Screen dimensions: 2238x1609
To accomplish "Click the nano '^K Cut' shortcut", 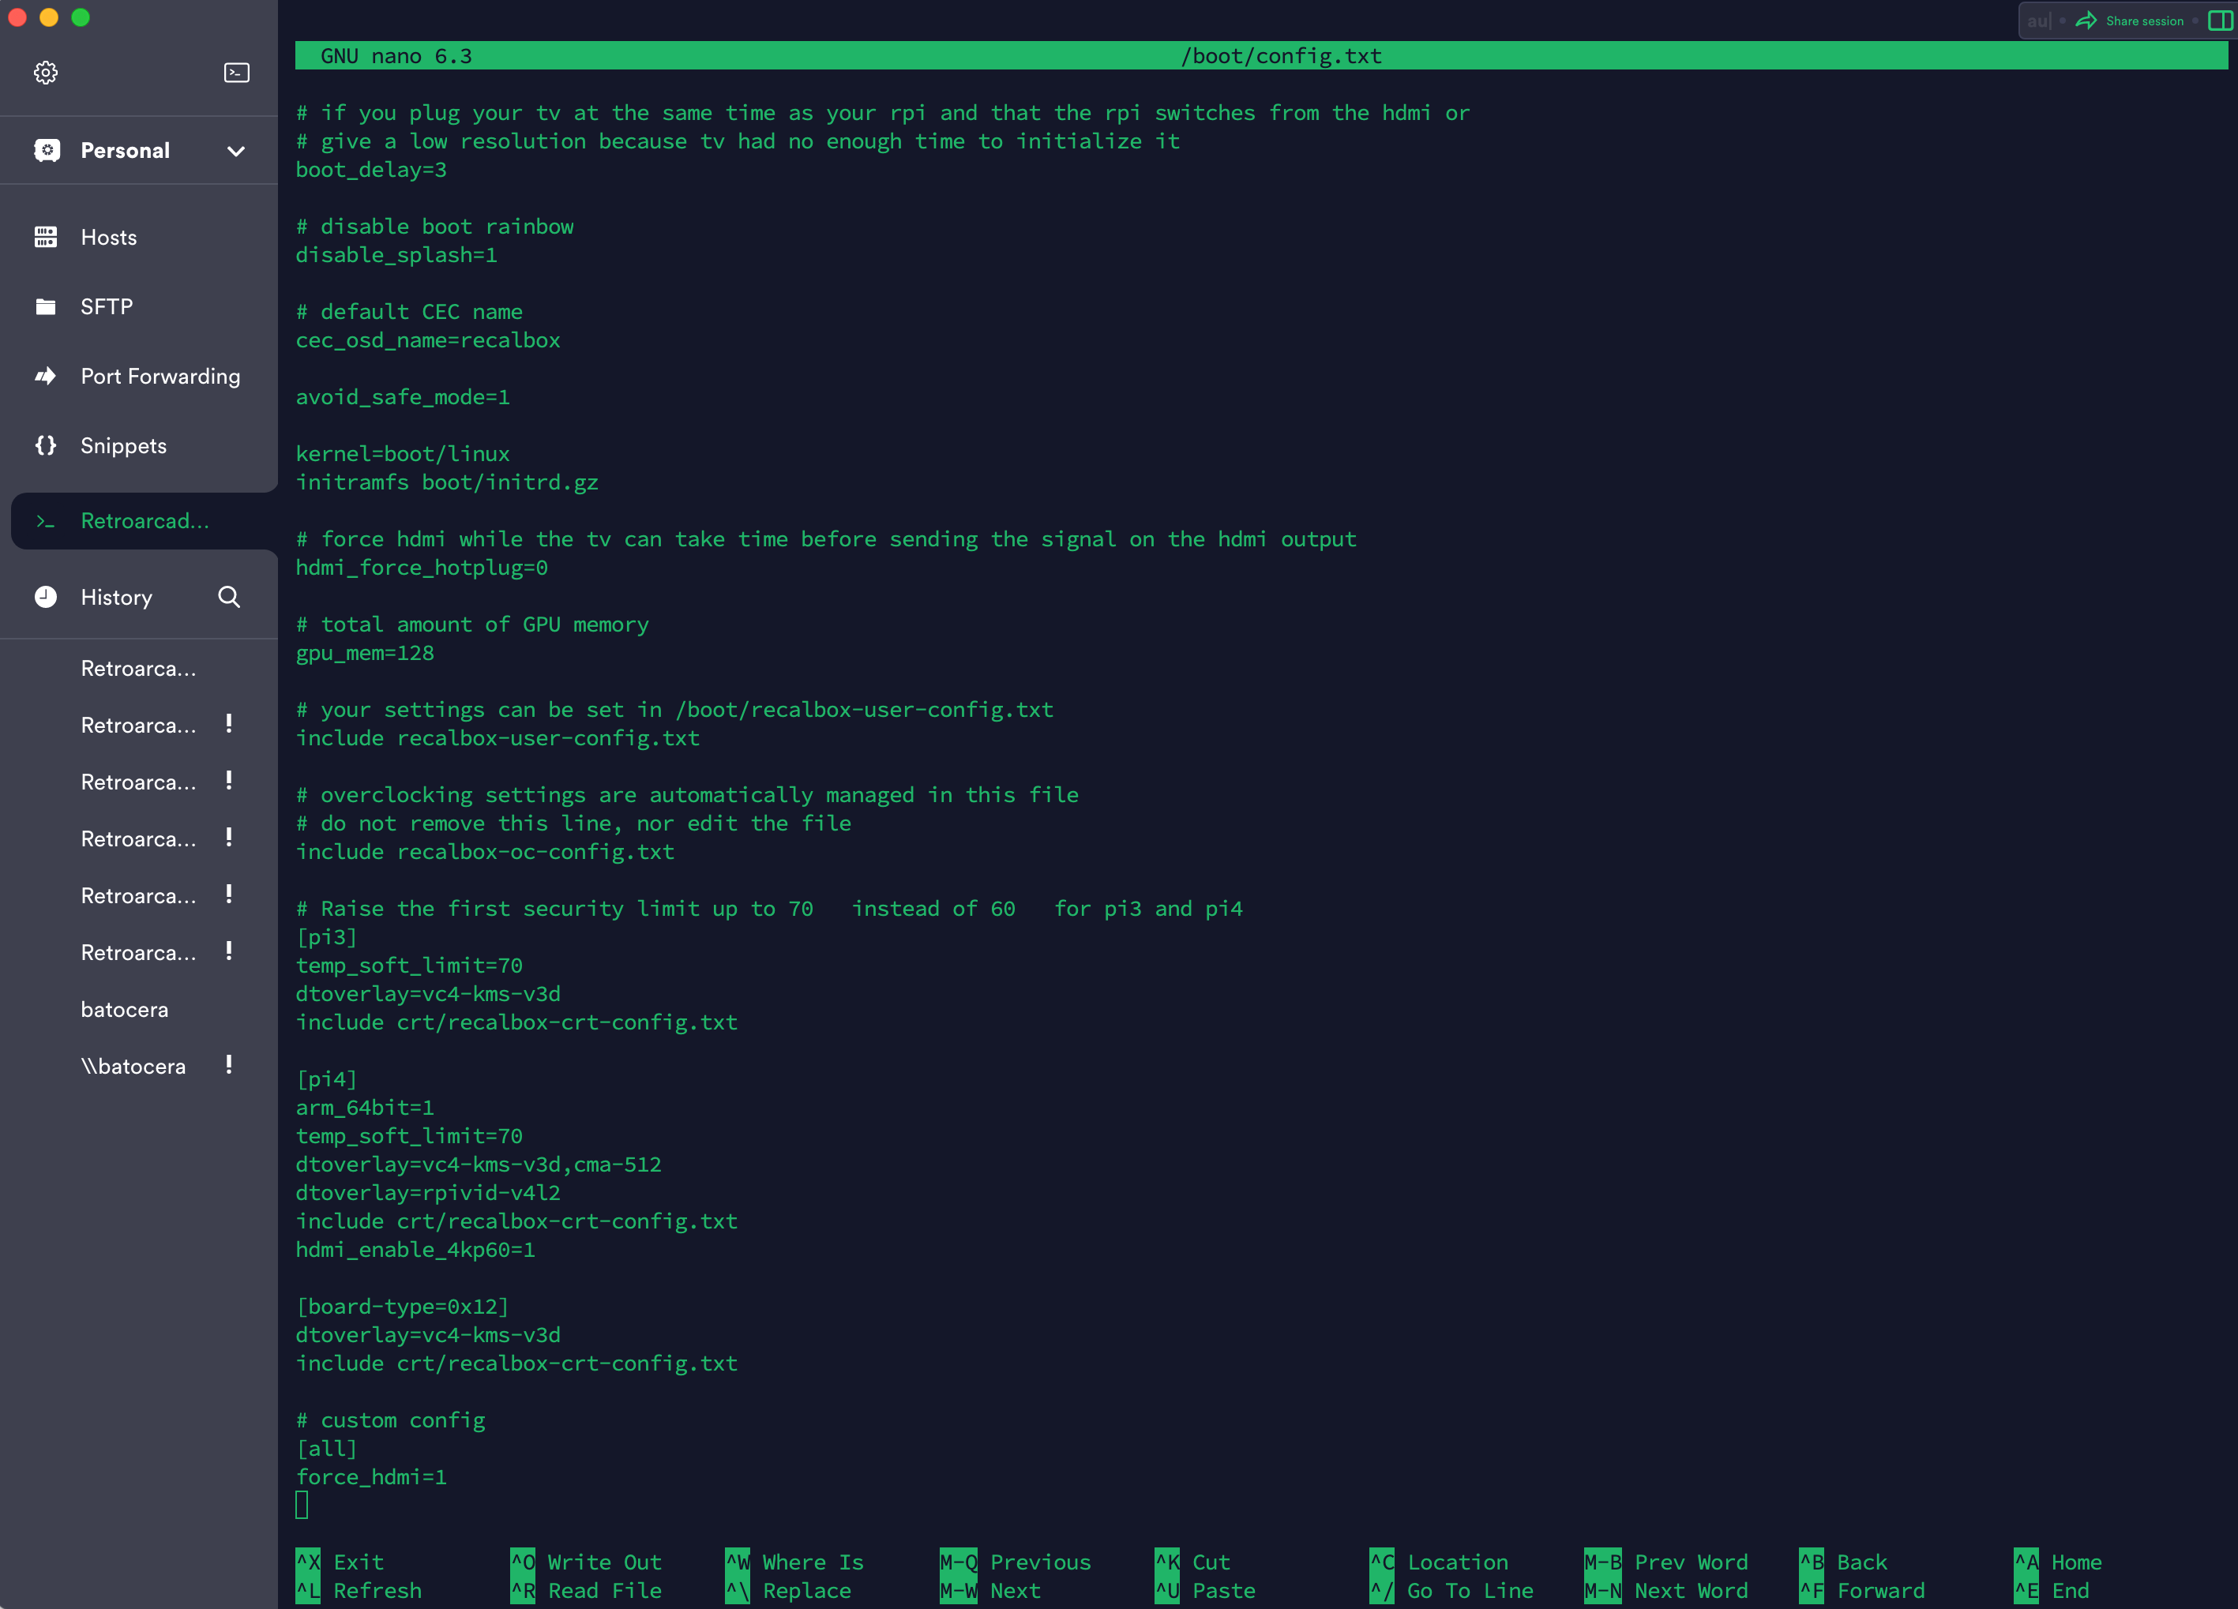I will [x=1193, y=1562].
